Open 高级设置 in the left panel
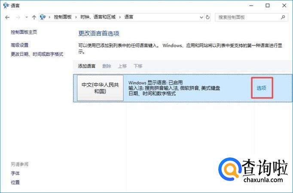293x193 pixels. (20, 45)
